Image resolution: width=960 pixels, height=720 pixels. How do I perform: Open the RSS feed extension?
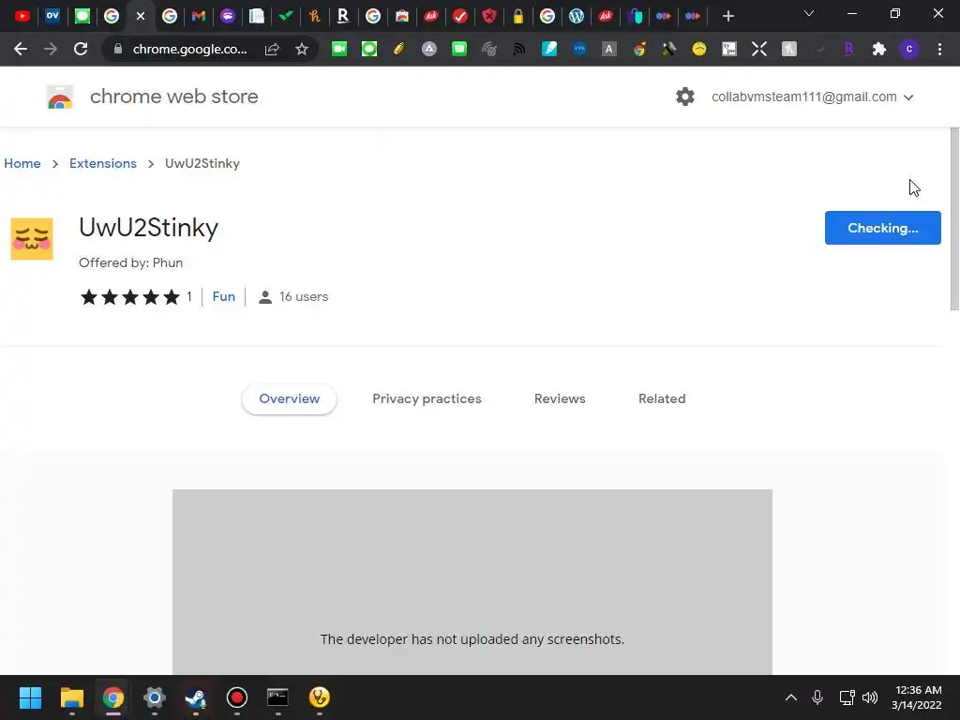coord(519,49)
